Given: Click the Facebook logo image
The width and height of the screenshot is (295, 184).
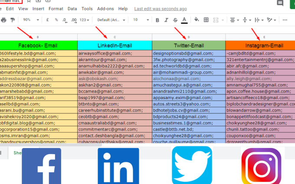Looking at the screenshot, I should pos(41,166).
